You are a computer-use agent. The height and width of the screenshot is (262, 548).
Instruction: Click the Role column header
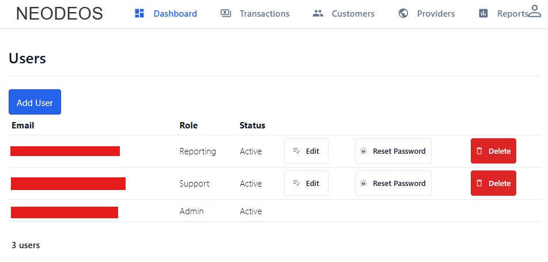pyautogui.click(x=188, y=126)
